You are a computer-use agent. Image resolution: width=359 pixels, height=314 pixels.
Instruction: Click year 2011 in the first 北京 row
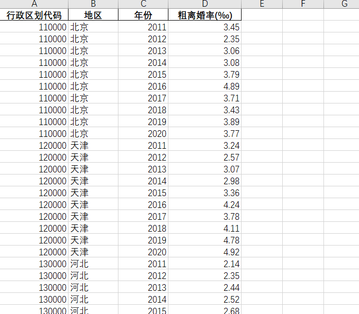click(x=143, y=27)
